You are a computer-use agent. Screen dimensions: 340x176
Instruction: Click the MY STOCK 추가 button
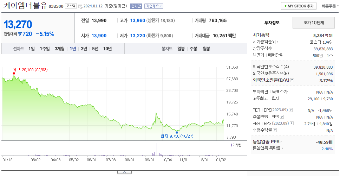(x=299, y=6)
